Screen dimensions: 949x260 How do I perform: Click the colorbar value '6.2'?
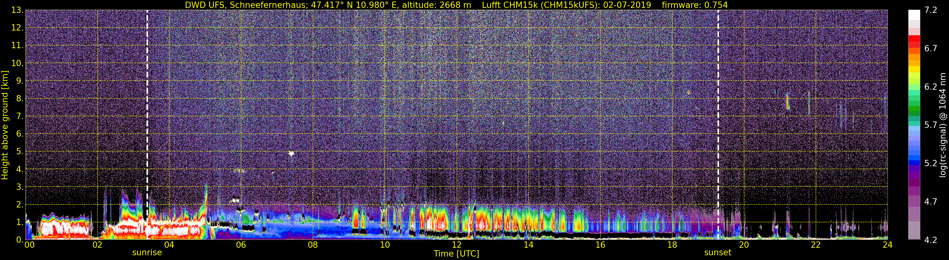(x=931, y=87)
